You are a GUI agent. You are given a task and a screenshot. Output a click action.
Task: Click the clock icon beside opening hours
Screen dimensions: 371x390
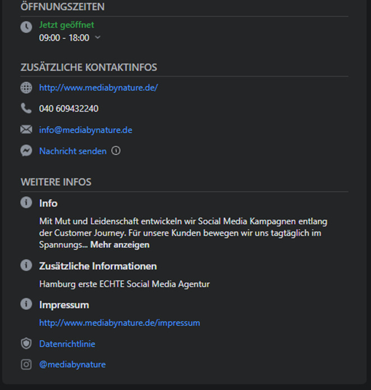tap(26, 27)
